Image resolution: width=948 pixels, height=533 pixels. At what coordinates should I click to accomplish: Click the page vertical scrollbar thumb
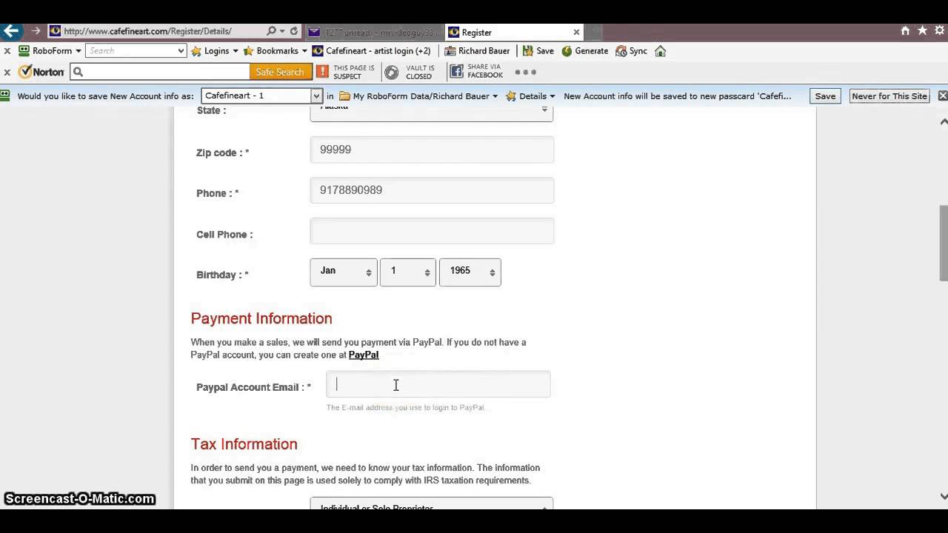944,243
